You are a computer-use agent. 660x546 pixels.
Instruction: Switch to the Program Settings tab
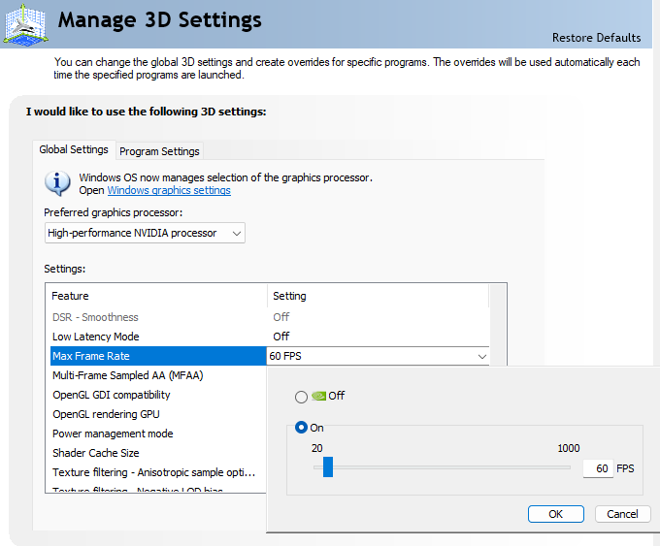tap(159, 151)
